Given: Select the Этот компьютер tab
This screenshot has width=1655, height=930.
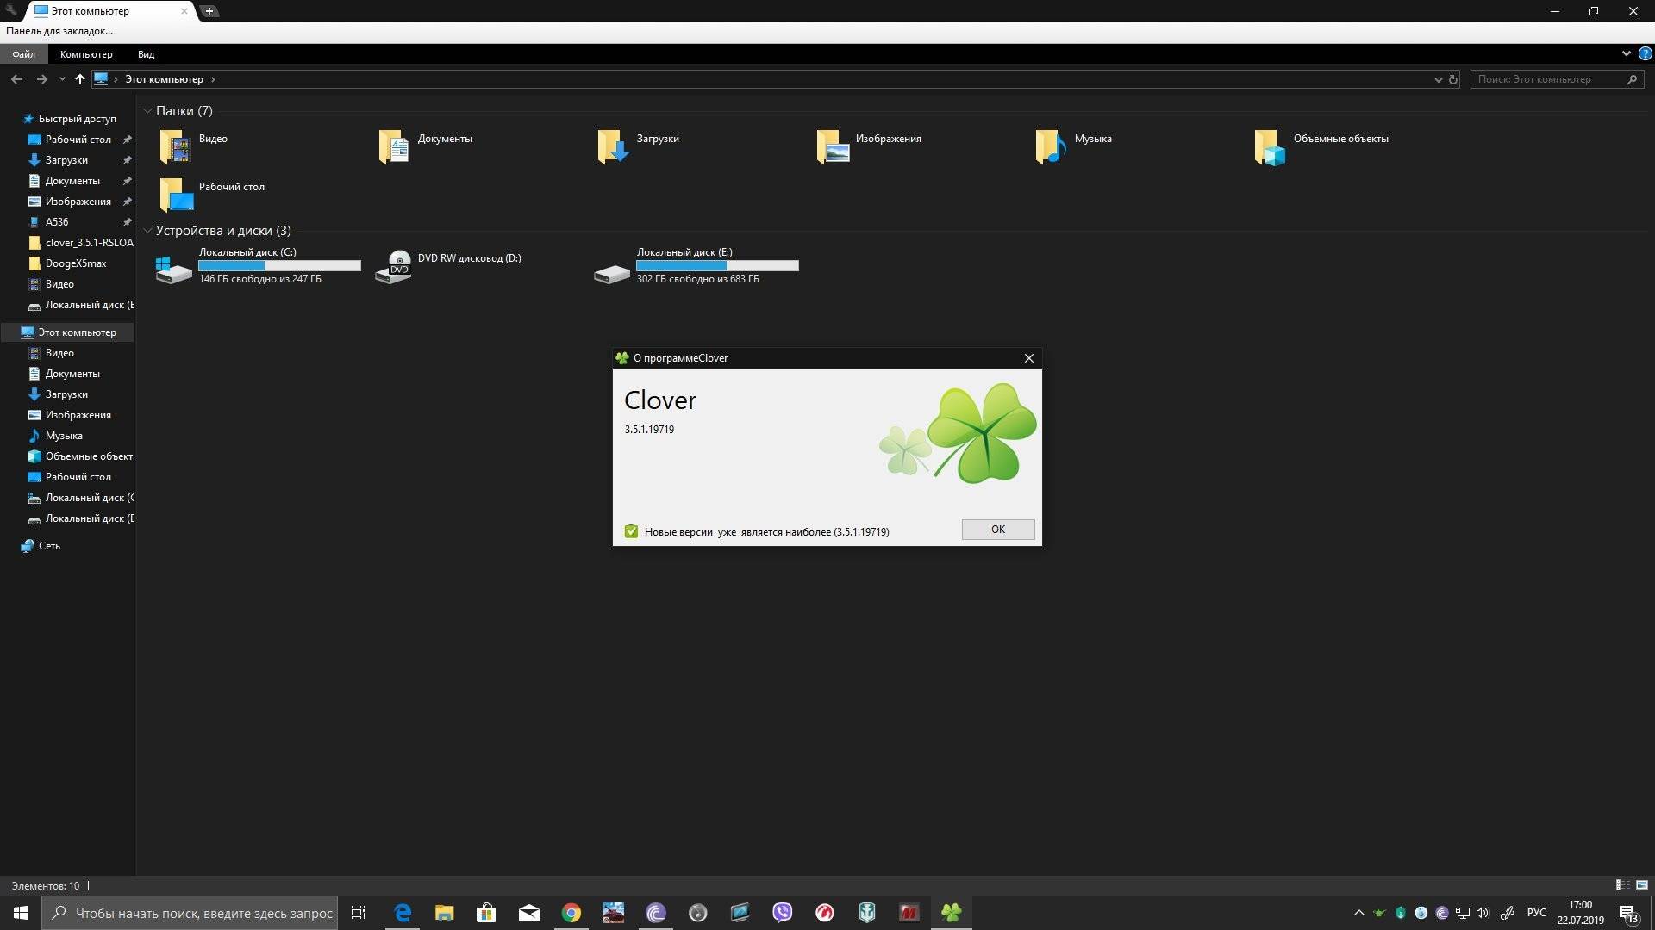Looking at the screenshot, I should 108,11.
